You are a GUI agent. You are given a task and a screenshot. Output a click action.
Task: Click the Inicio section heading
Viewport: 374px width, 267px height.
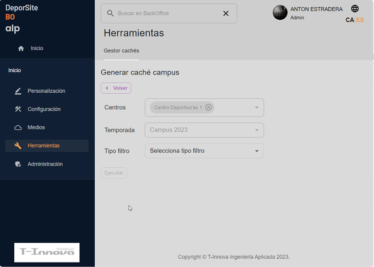point(14,71)
